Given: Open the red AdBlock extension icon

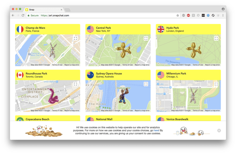Looking at the screenshot, I should coord(188,15).
